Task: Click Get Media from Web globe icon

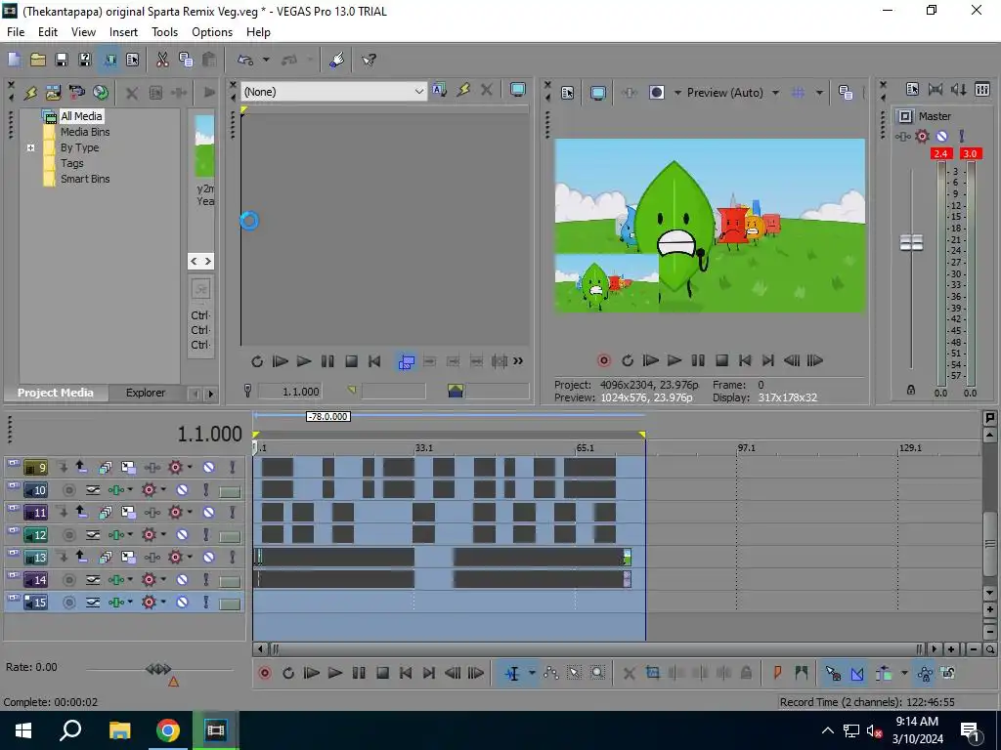Action: [x=101, y=93]
